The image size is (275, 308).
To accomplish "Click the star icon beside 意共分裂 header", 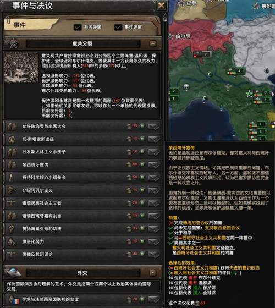I will [x=13, y=43].
